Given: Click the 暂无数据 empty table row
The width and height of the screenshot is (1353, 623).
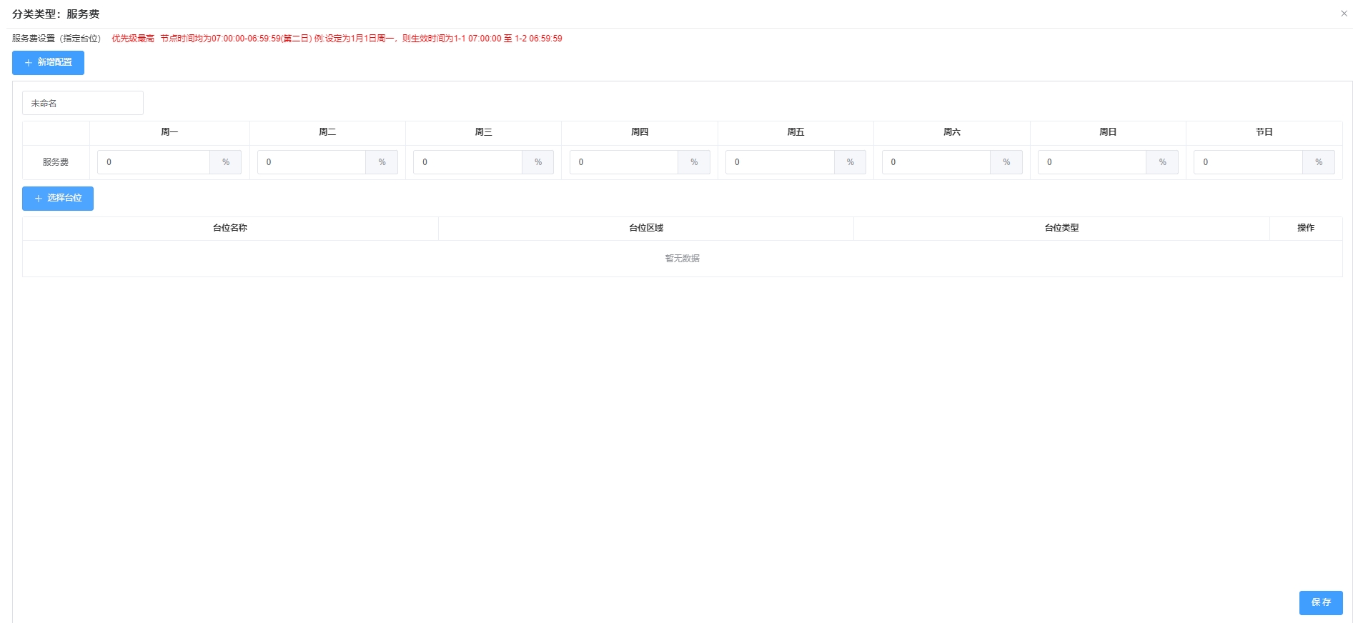Looking at the screenshot, I should [682, 259].
